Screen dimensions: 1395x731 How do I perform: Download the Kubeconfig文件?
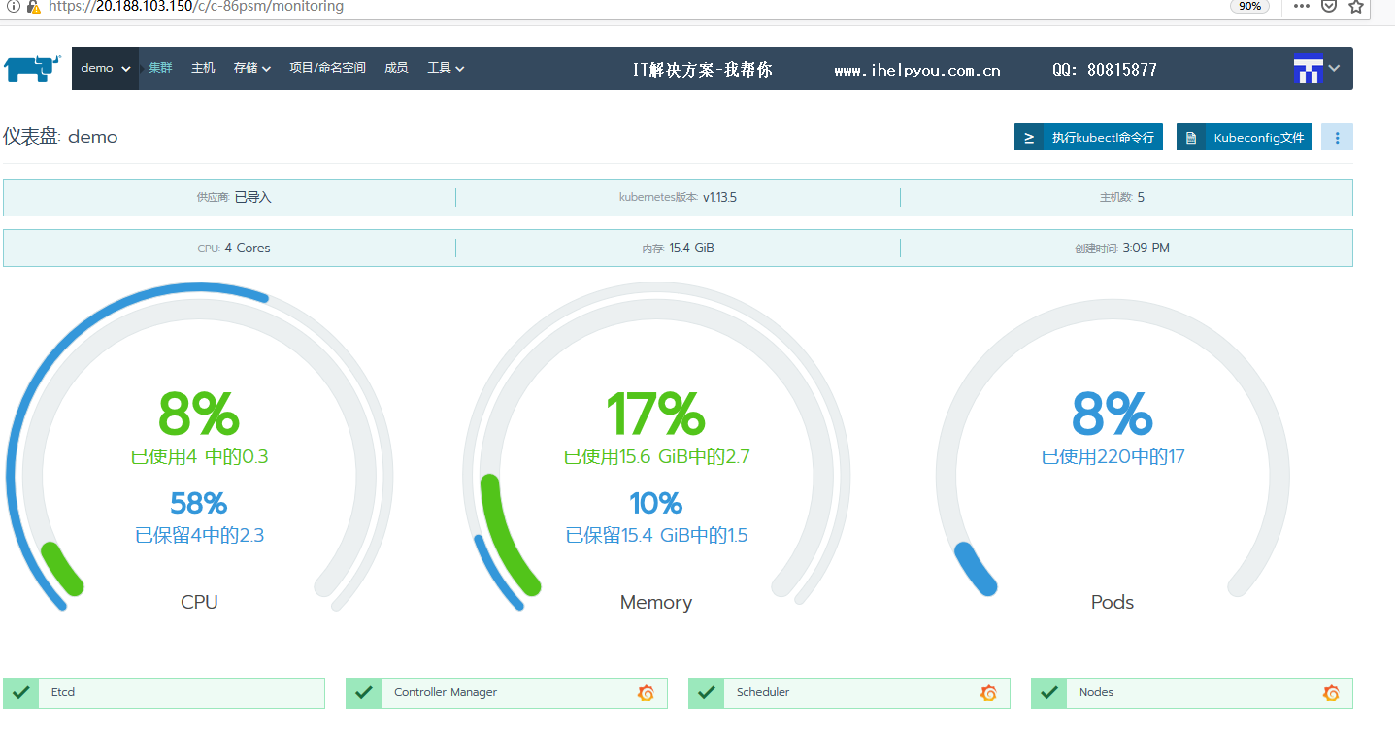click(x=1245, y=138)
